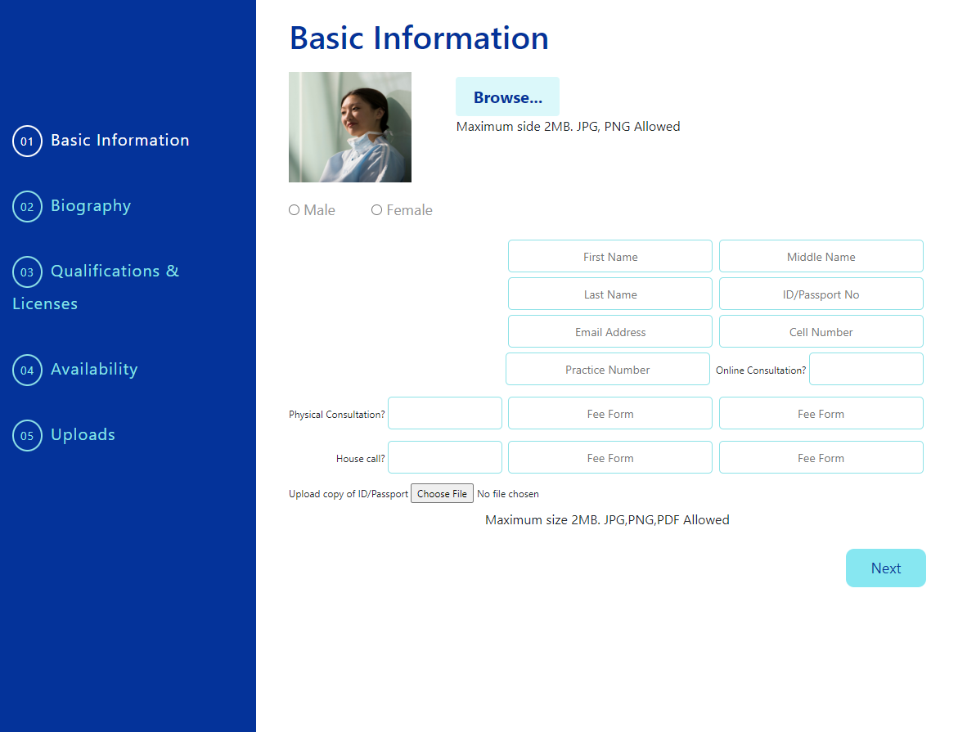Screen dimensions: 976x732
Task: Open the Availability section in sidebar
Action: tap(93, 370)
